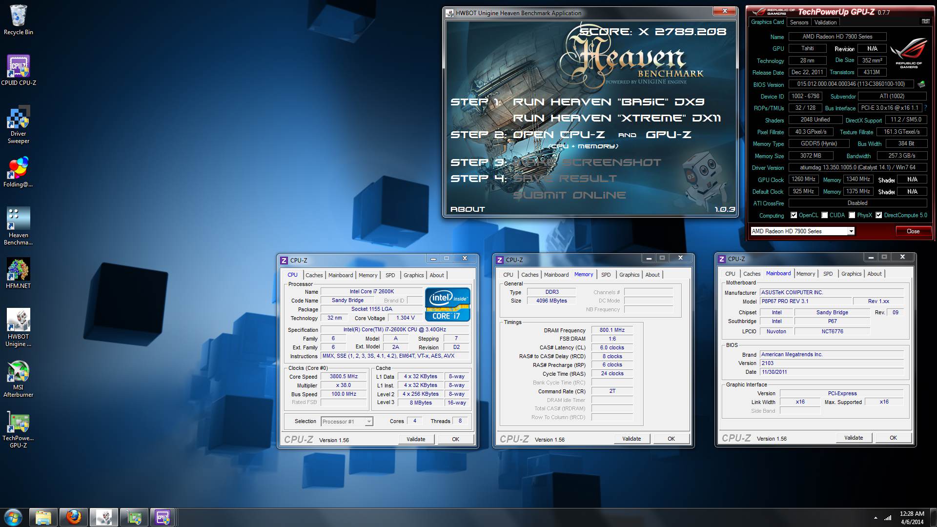Open the Folding@home desktop shortcut
The image size is (937, 527).
pyautogui.click(x=19, y=172)
